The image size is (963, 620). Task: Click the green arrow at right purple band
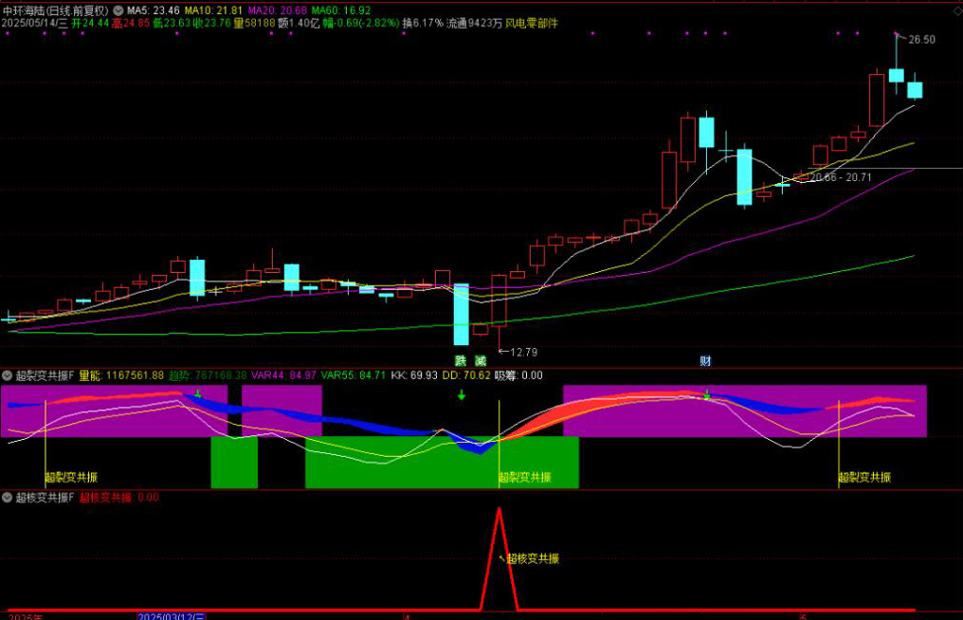(707, 393)
